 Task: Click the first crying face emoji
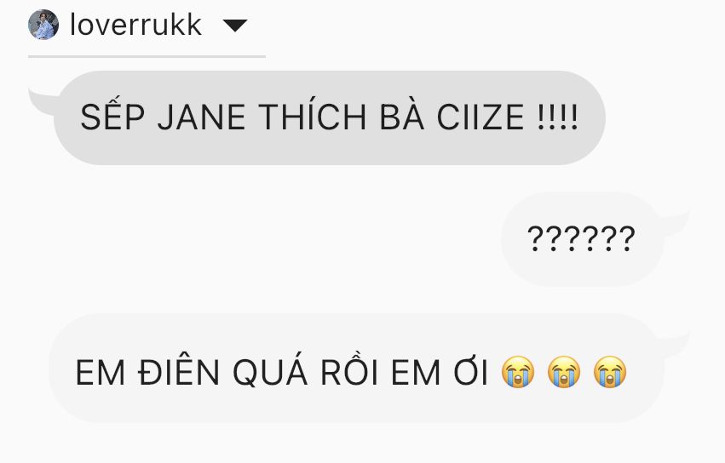pos(518,372)
